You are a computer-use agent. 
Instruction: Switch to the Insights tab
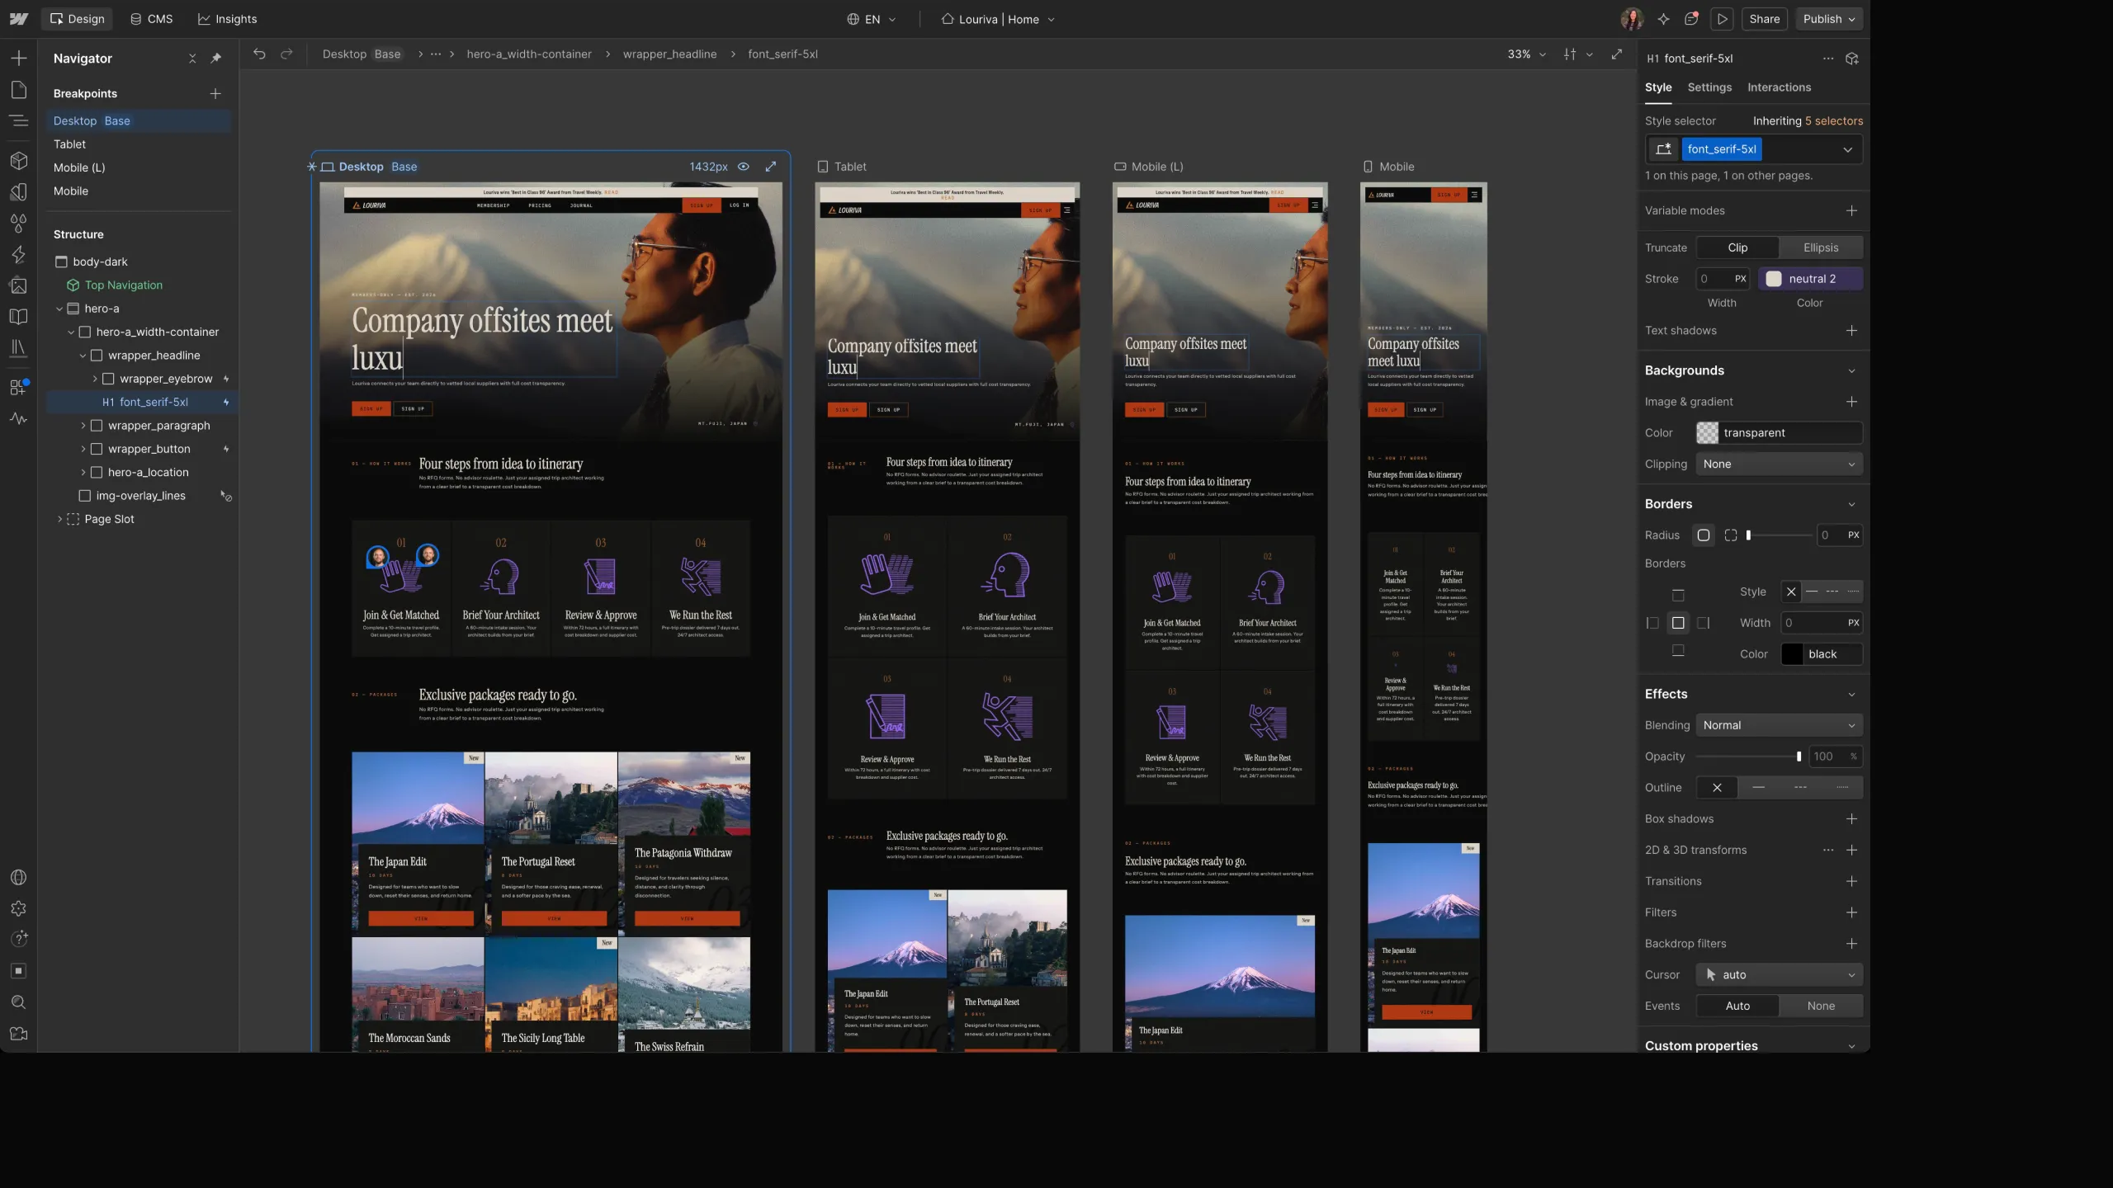pyautogui.click(x=227, y=19)
